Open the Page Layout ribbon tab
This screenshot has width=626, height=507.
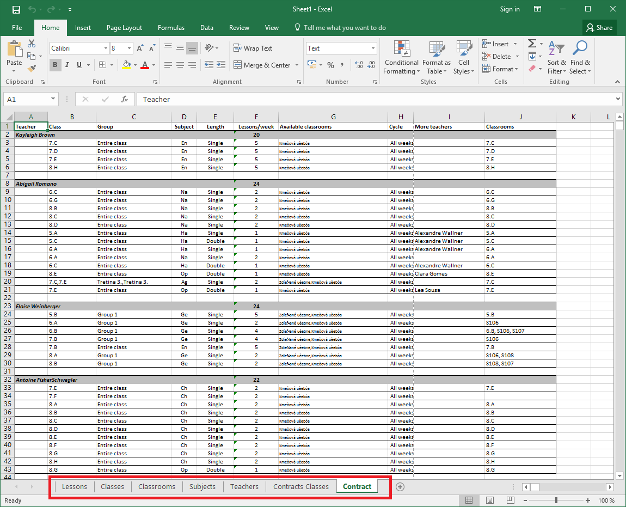[124, 28]
